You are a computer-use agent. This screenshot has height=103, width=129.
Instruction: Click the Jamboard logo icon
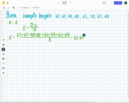click(x=3, y=3)
